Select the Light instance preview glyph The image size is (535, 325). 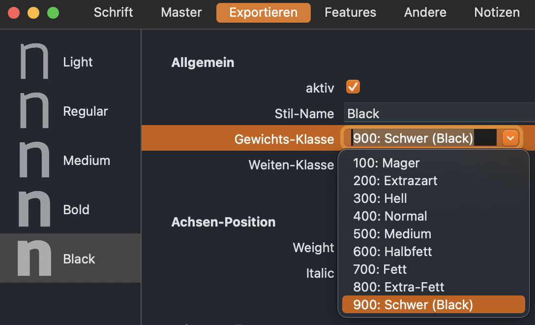click(x=34, y=62)
